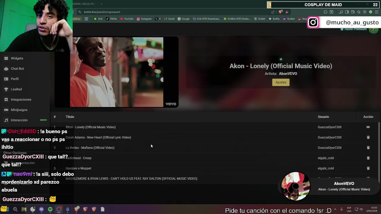Open the X bookmark
Screen dimensions: 381x214
pos(158,19)
